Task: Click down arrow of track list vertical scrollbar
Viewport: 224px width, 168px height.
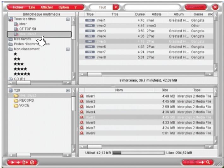Action: pyautogui.click(x=215, y=69)
